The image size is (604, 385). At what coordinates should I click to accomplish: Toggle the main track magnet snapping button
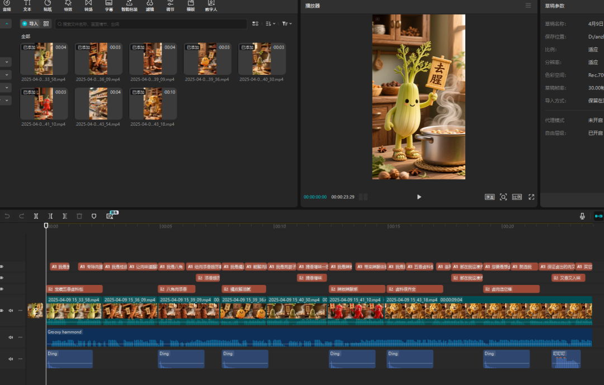598,216
